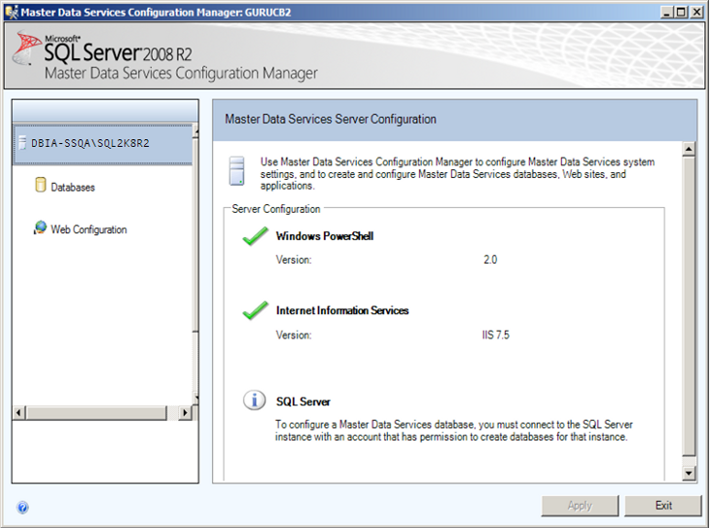Click the green checkmark for Internet Information Services

point(255,310)
